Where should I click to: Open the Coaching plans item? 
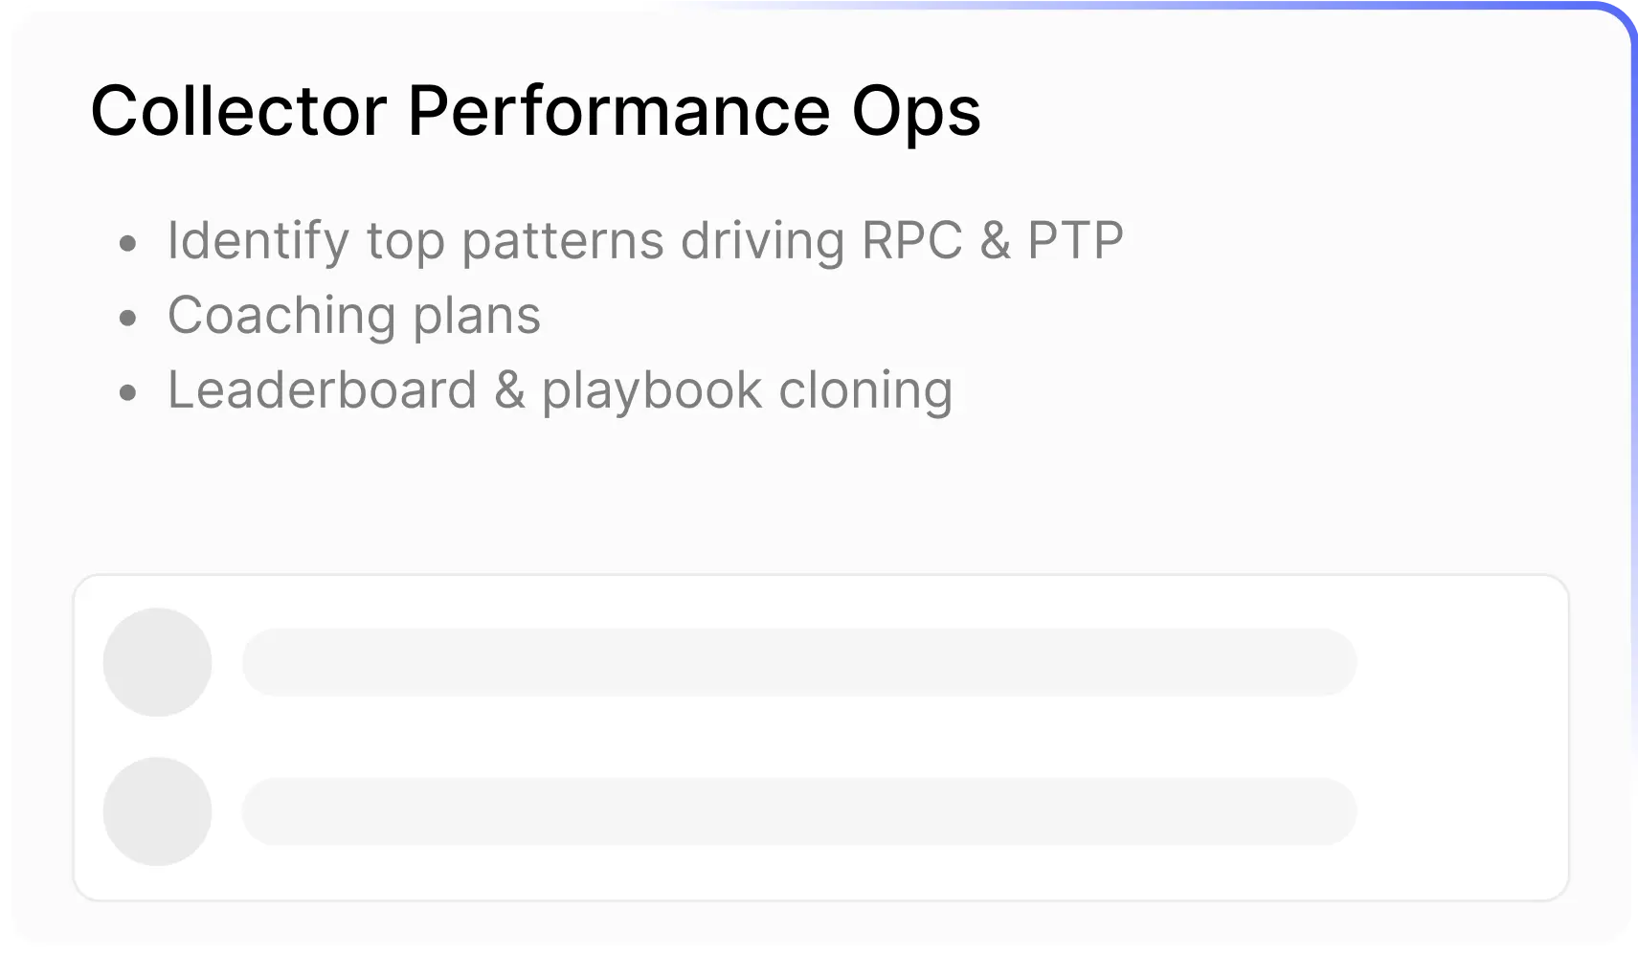(x=353, y=315)
